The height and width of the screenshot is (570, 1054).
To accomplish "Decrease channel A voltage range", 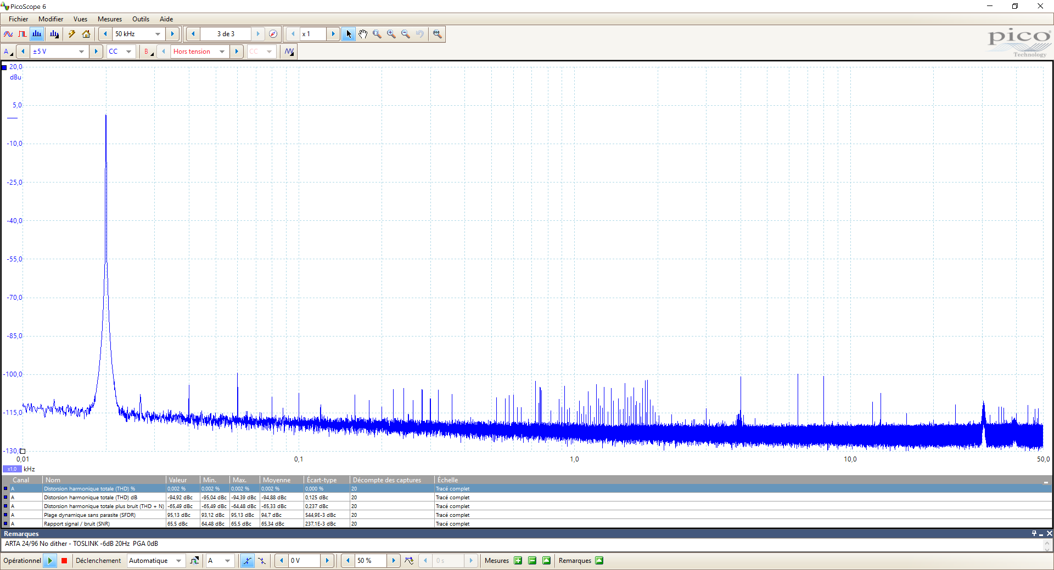I will pyautogui.click(x=23, y=52).
